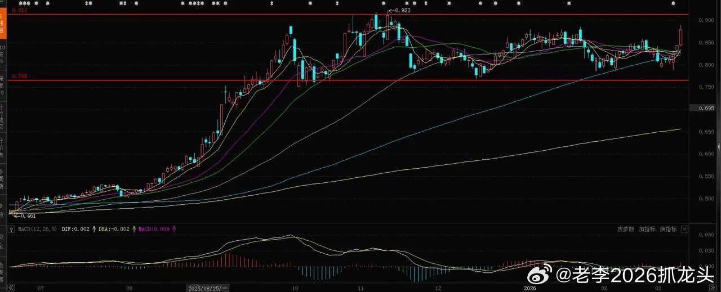Select month 03 on the time axis
The height and width of the screenshot is (292, 721).
tap(658, 288)
